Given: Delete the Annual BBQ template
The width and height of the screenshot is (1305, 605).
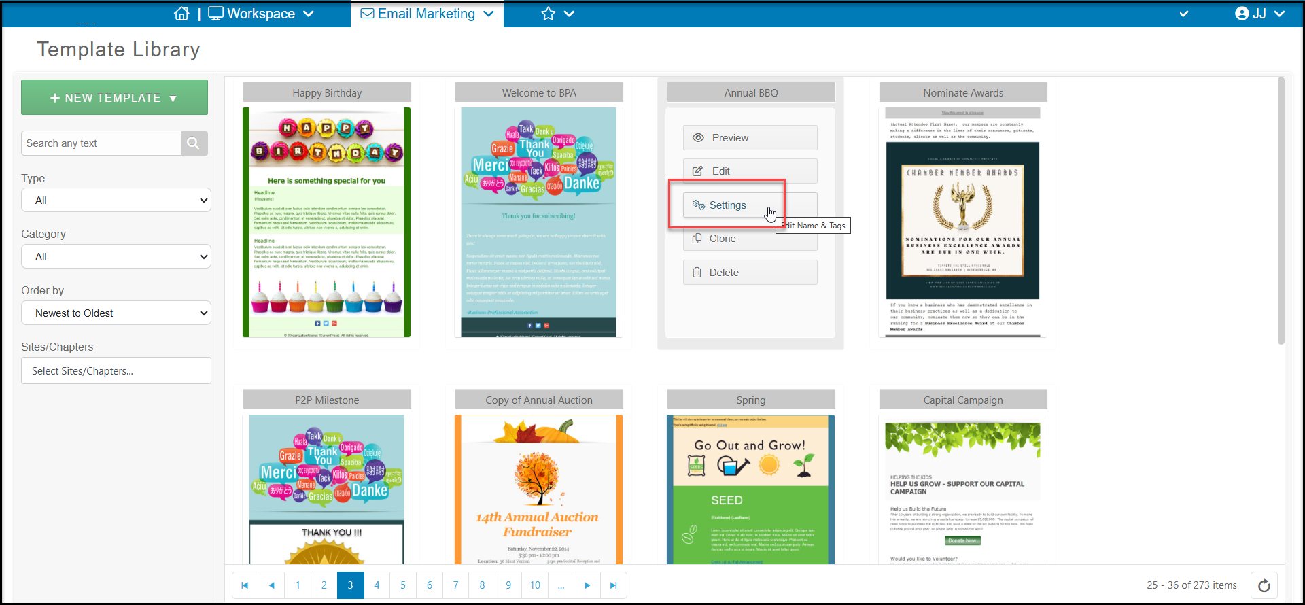Looking at the screenshot, I should click(x=750, y=273).
